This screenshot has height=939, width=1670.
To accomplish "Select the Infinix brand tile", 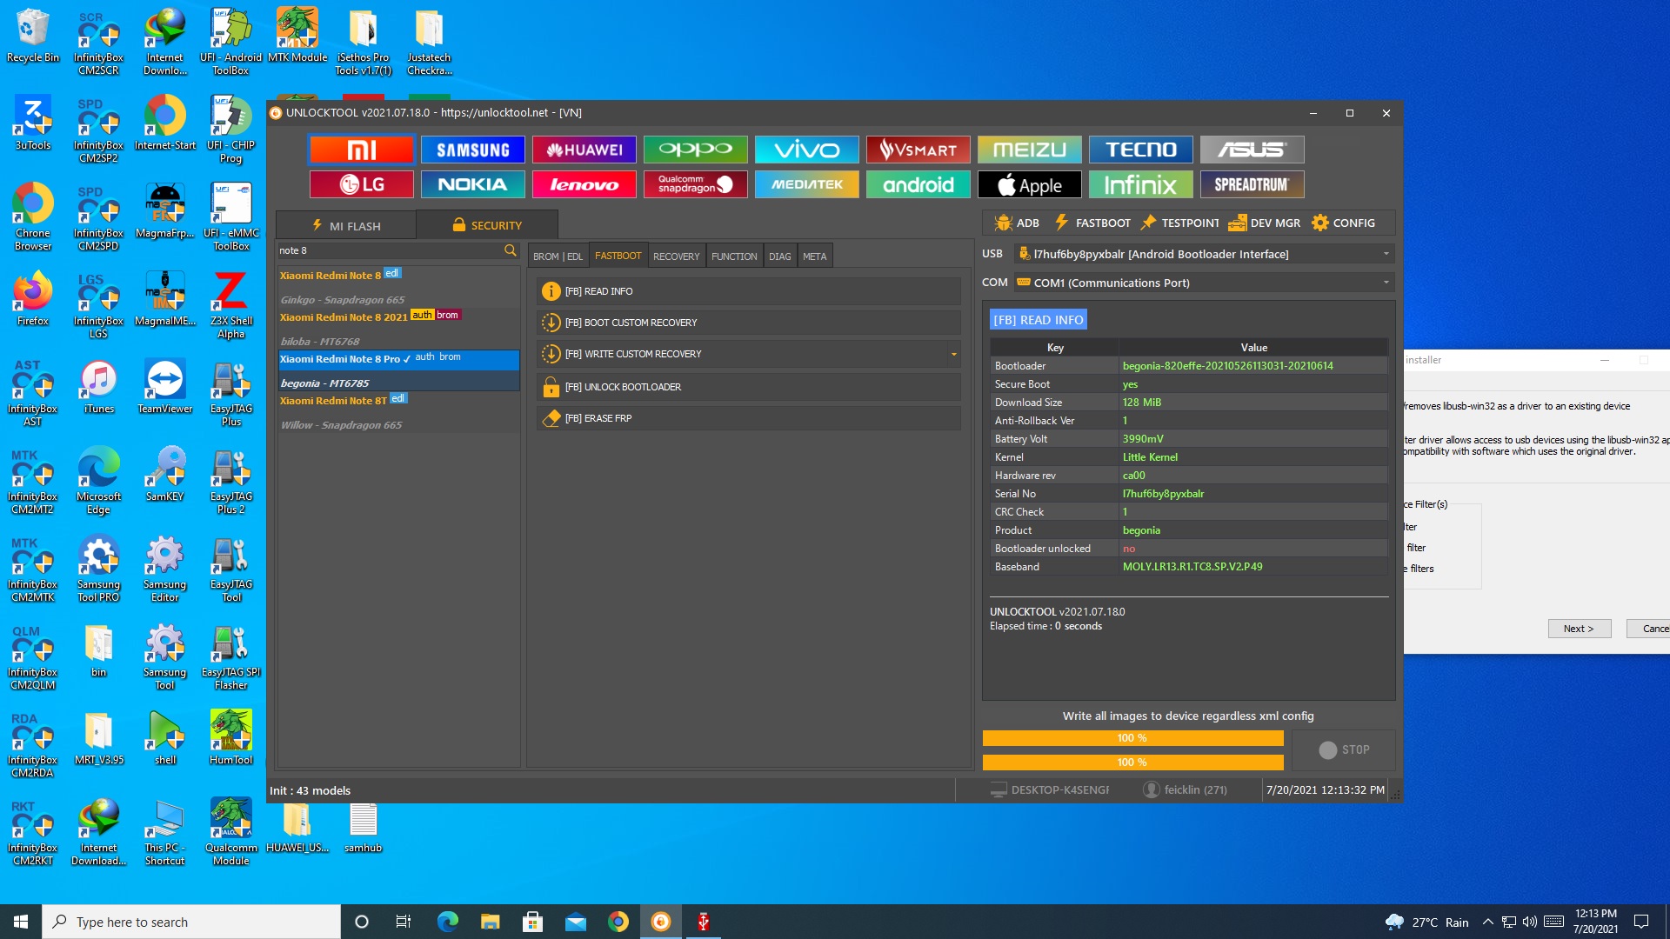I will click(x=1140, y=184).
